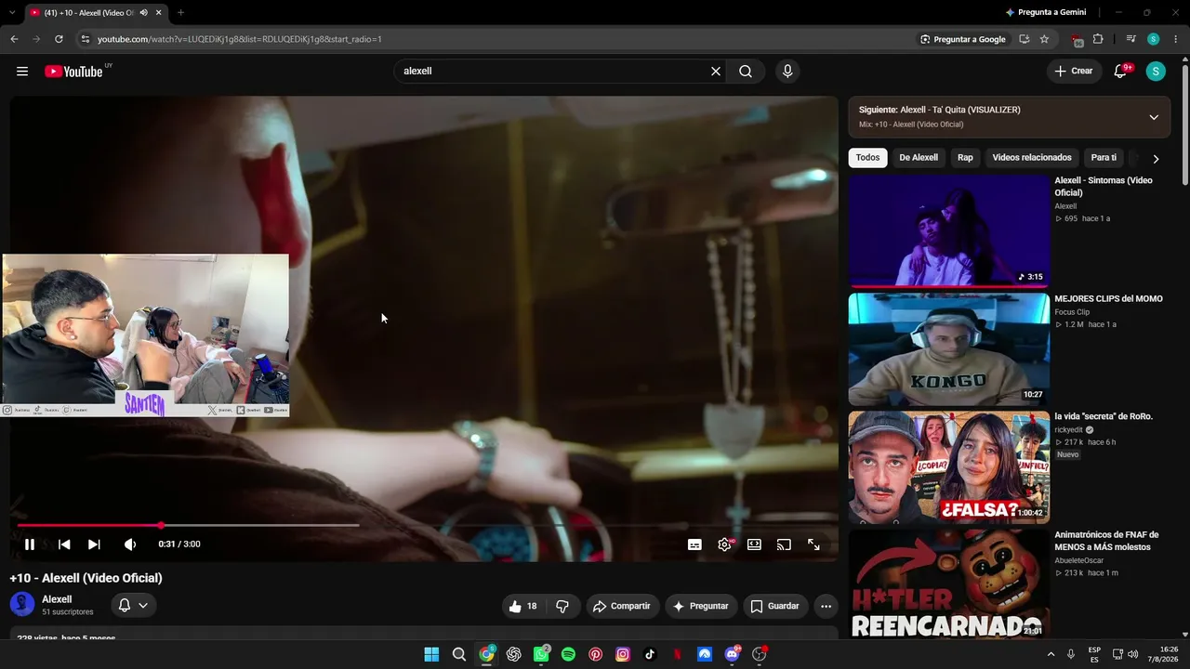Viewport: 1190px width, 669px height.
Task: Open the player settings gear
Action: click(725, 544)
